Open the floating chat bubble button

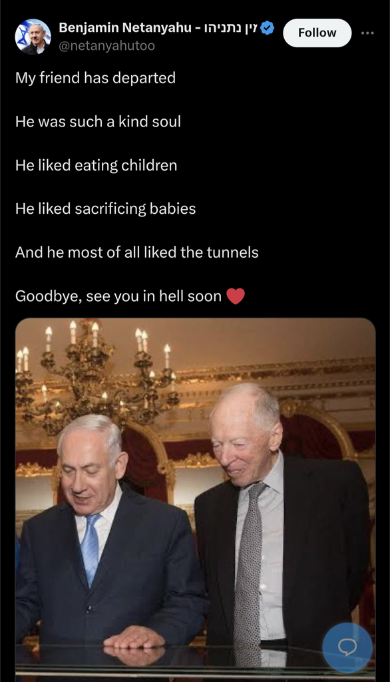(347, 647)
